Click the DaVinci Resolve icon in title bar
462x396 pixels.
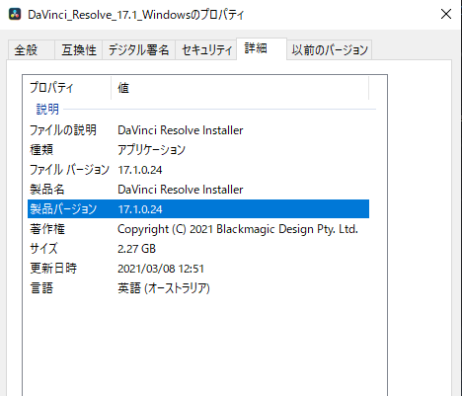(x=15, y=14)
